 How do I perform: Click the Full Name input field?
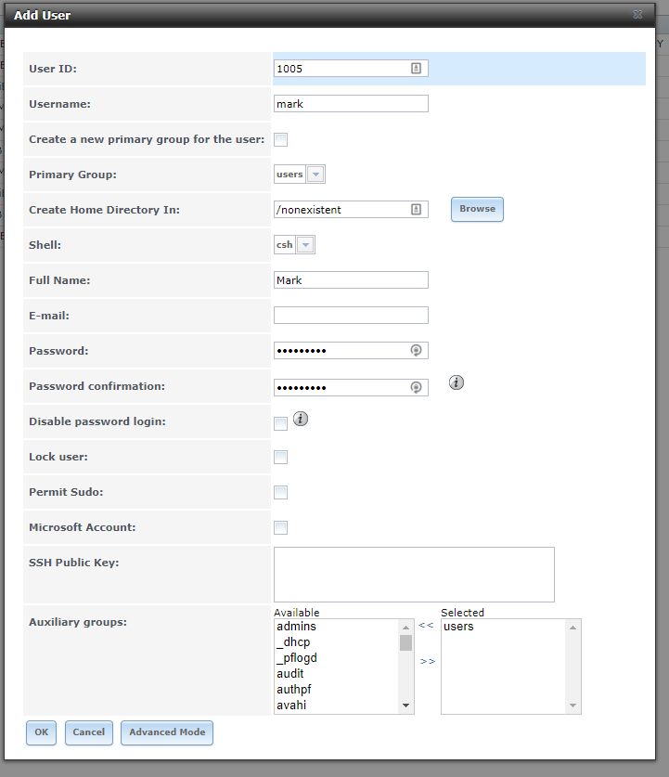coord(351,280)
